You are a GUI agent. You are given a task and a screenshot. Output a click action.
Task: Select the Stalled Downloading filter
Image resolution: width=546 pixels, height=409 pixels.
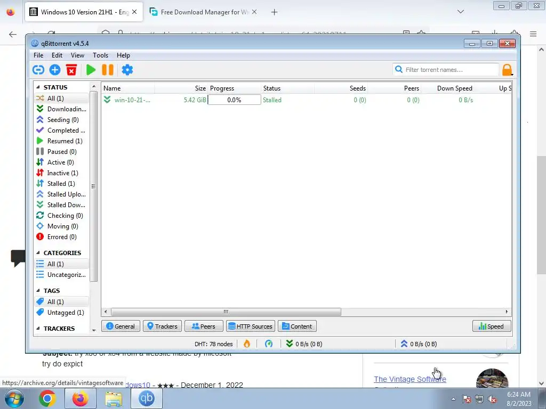click(62, 205)
